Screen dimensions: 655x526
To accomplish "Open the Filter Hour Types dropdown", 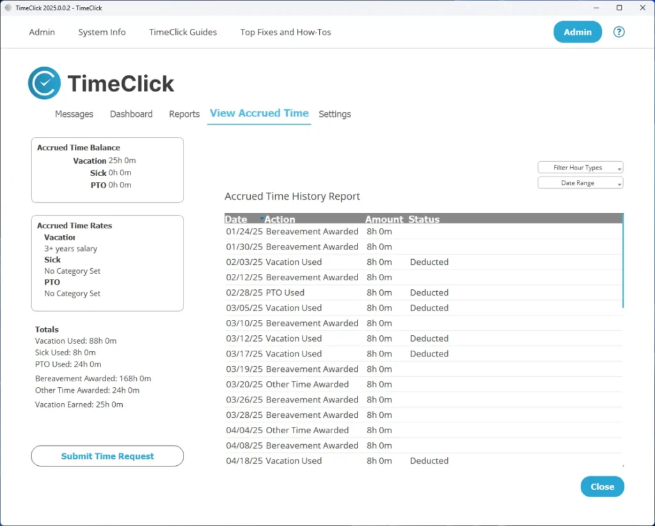I will [580, 167].
